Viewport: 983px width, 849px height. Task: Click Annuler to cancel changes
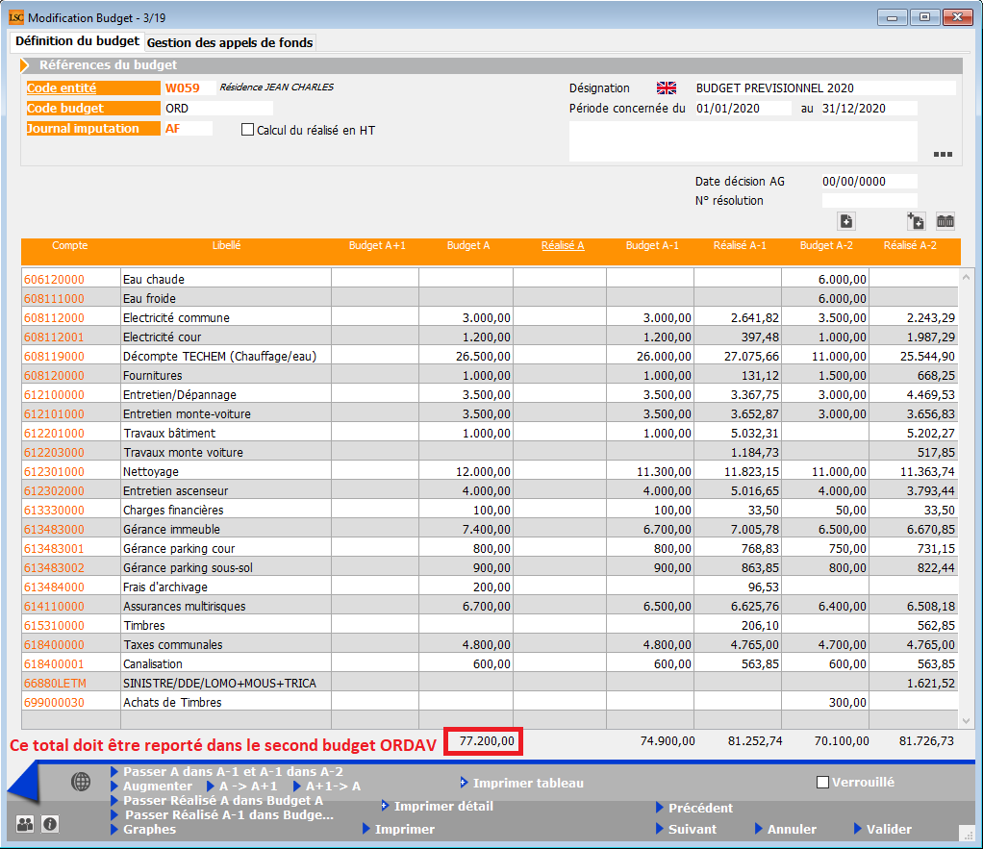point(792,829)
